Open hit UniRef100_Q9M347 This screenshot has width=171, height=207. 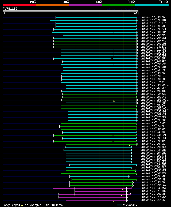[153, 185]
